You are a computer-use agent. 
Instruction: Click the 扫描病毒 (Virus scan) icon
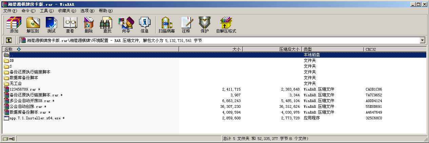pos(167,23)
